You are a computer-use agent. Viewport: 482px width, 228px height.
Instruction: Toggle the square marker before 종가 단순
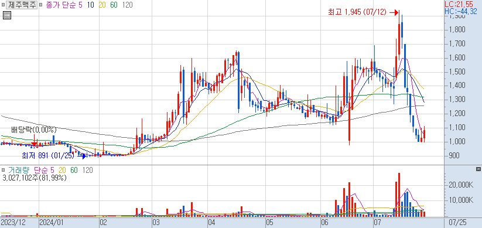tap(41, 5)
